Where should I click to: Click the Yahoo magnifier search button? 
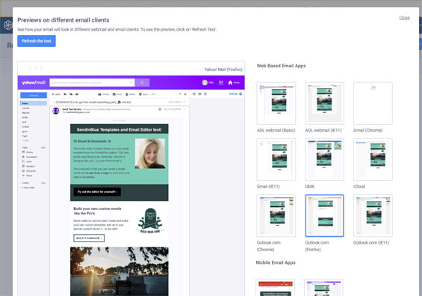click(x=142, y=82)
